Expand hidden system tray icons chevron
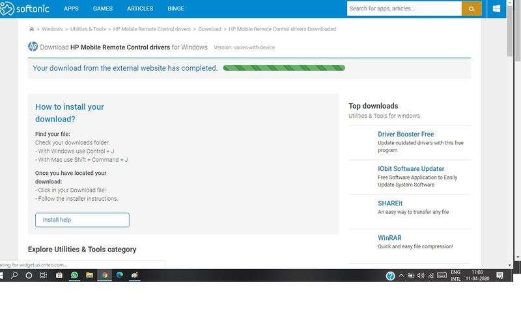Screen dimensions: 521x325 (401, 276)
